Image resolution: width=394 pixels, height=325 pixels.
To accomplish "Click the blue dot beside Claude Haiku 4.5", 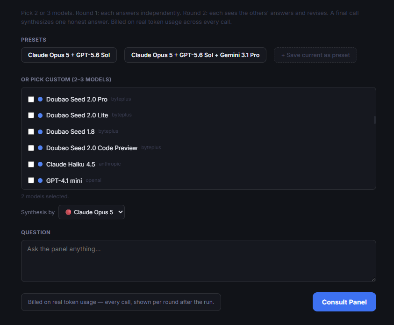I will pyautogui.click(x=40, y=165).
